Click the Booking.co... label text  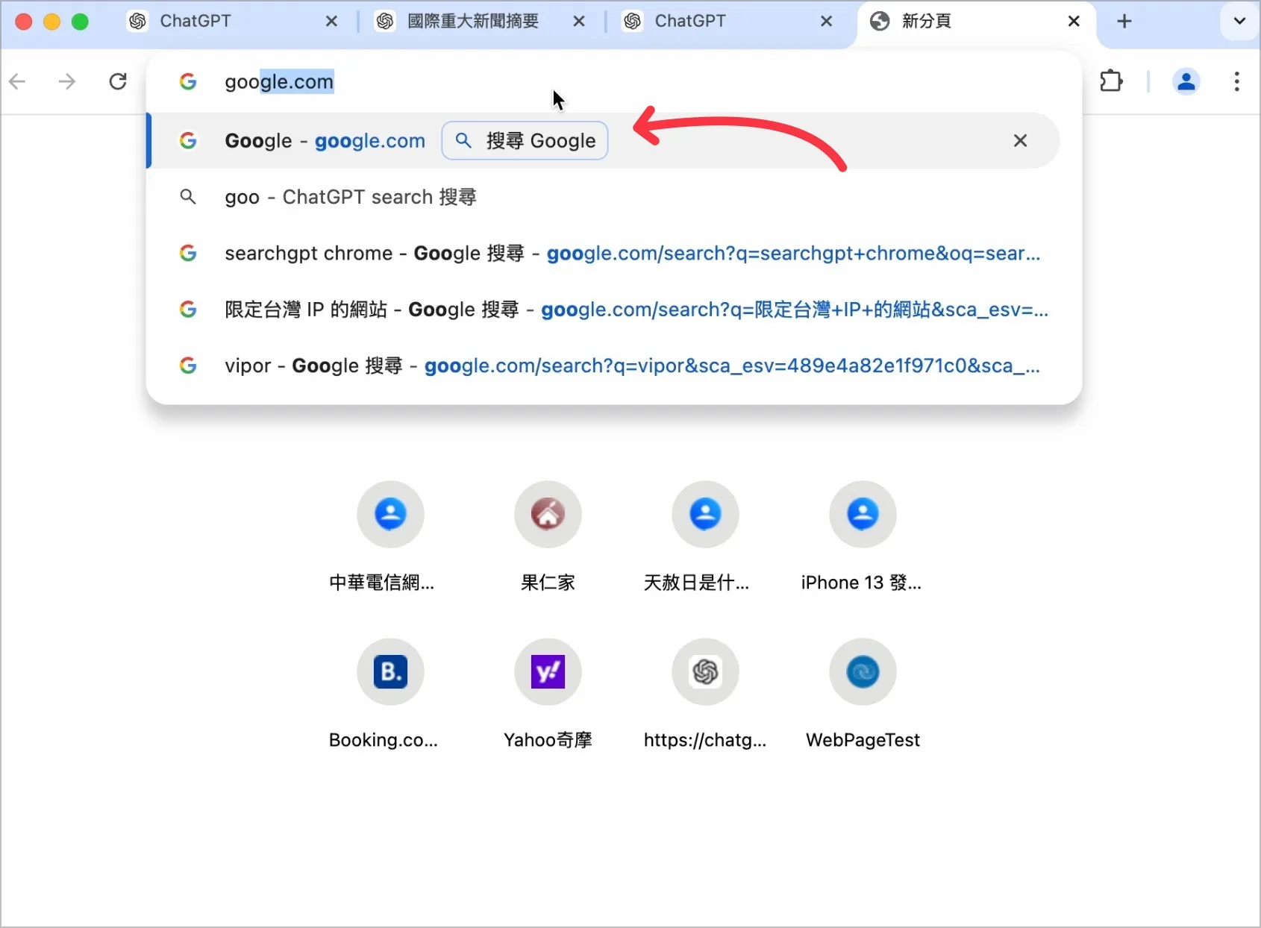tap(384, 740)
